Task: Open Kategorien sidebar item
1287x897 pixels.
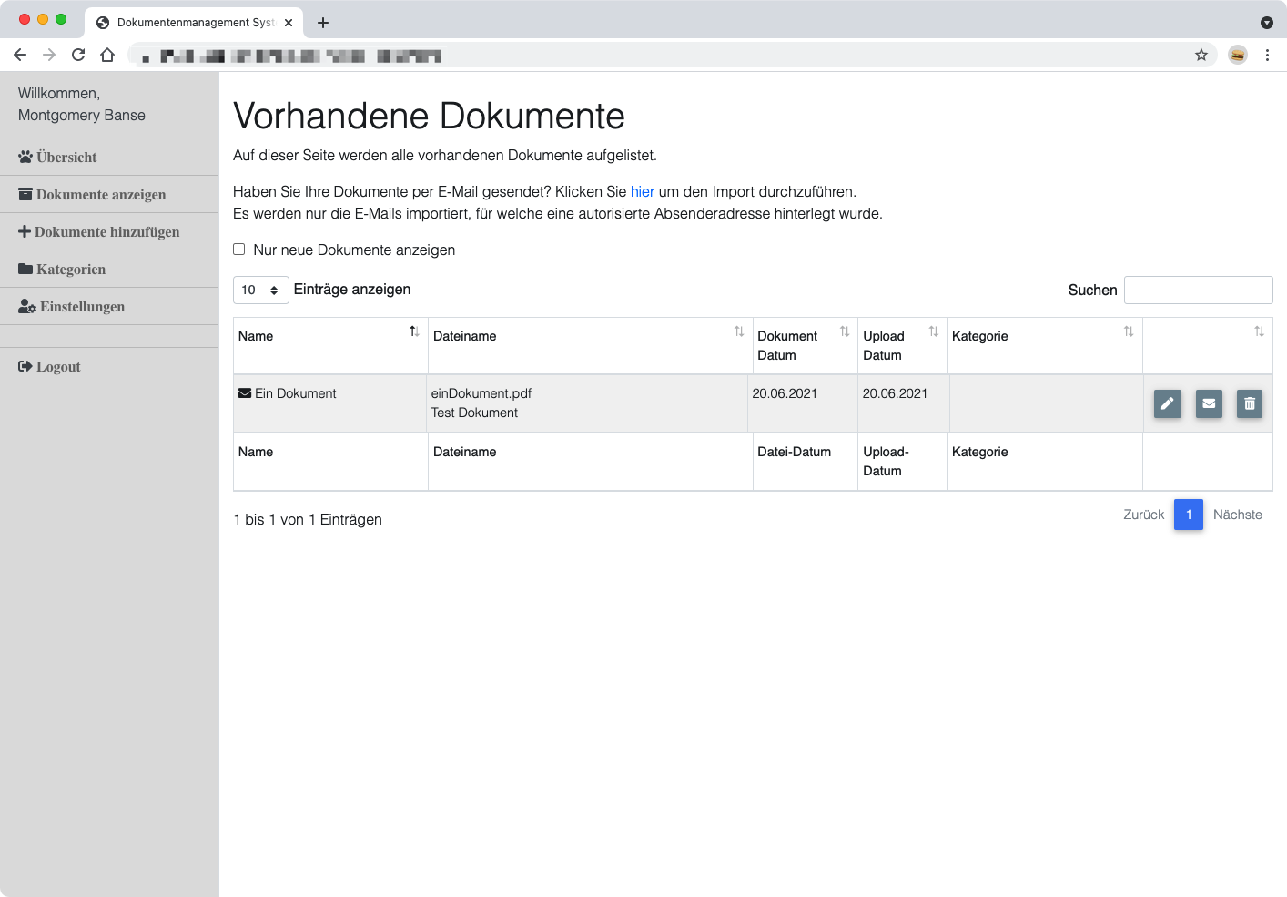Action: click(109, 269)
